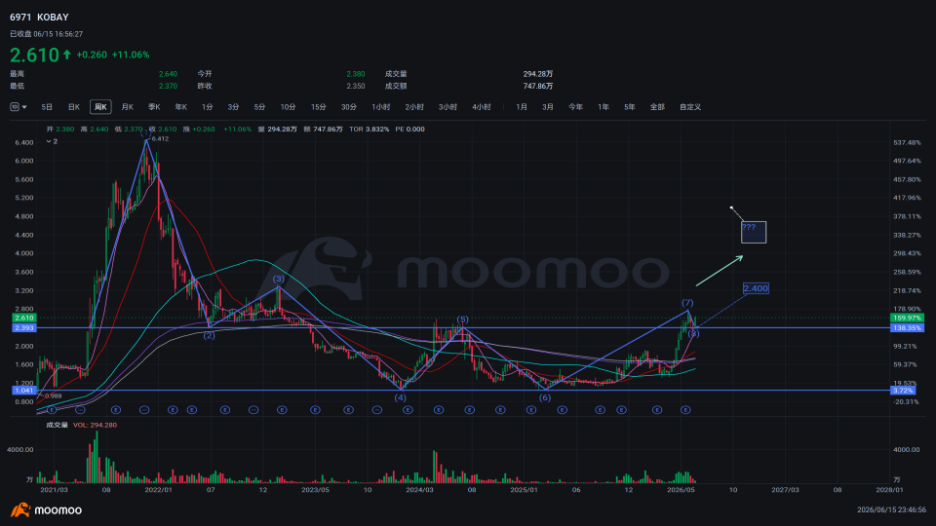Screen dimensions: 936x526
Task: Click the first E earnings marker on timeline
Action: click(x=52, y=410)
